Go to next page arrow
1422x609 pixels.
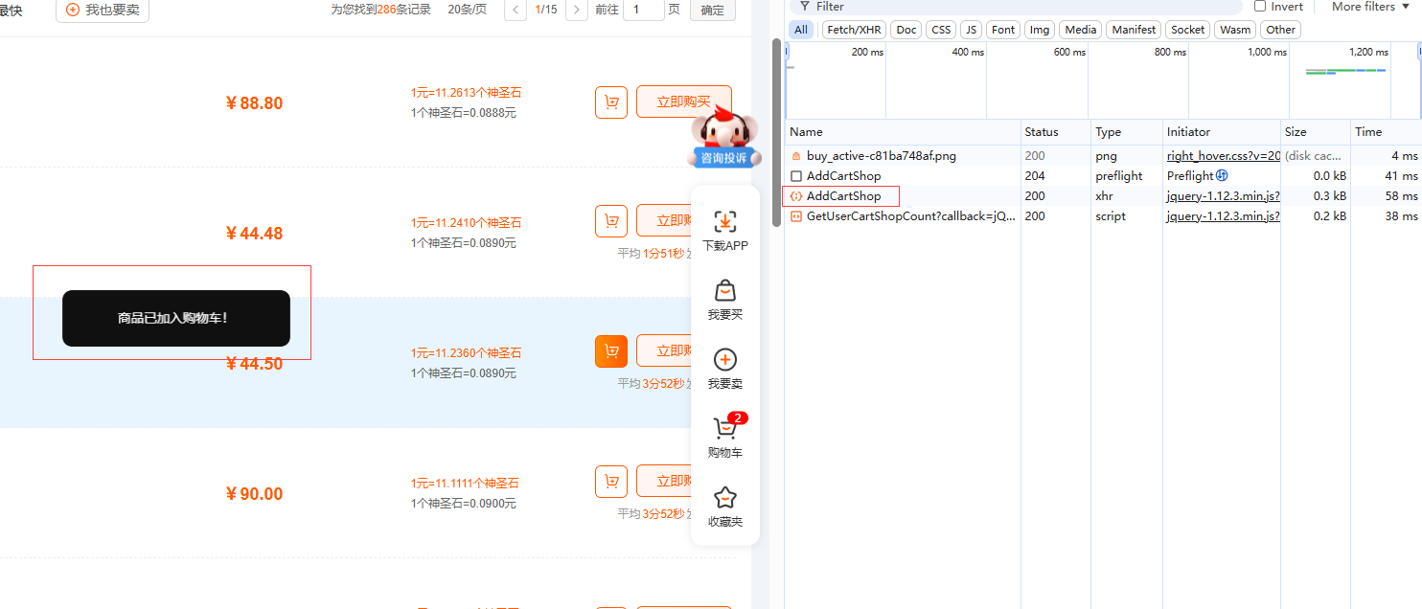coord(577,10)
